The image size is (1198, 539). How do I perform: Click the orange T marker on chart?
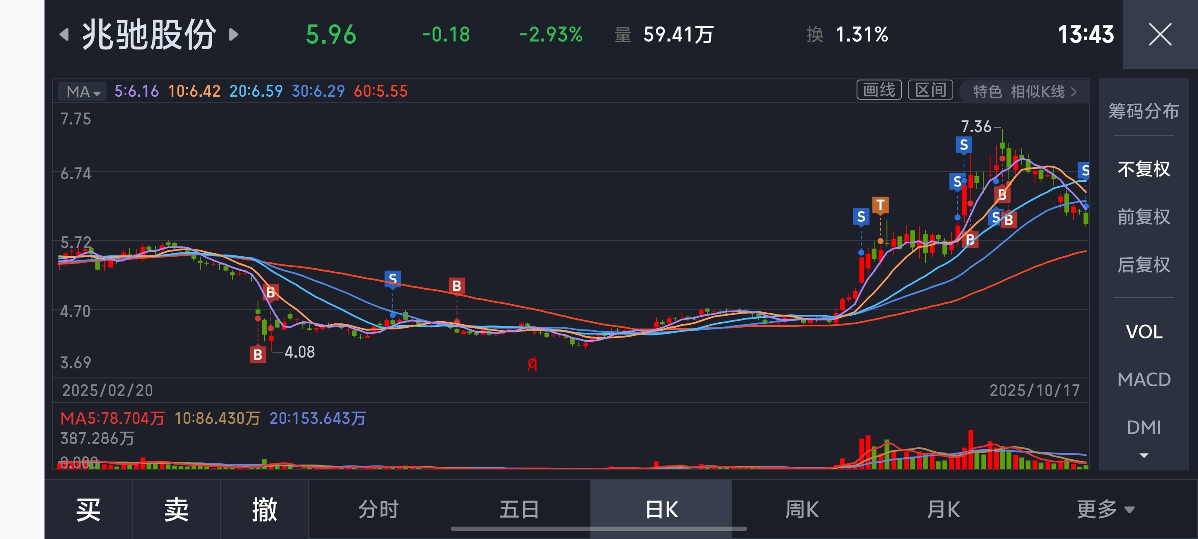880,205
